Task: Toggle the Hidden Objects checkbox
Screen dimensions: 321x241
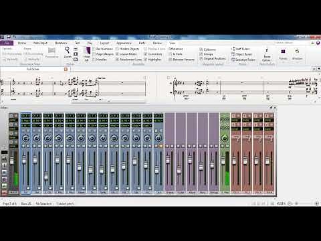Action: [x=117, y=49]
